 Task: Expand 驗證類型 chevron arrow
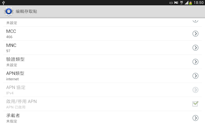tap(195, 62)
